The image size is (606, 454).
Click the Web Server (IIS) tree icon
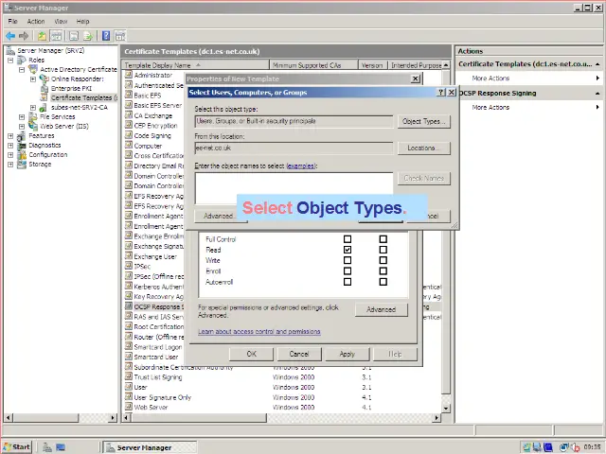point(34,126)
